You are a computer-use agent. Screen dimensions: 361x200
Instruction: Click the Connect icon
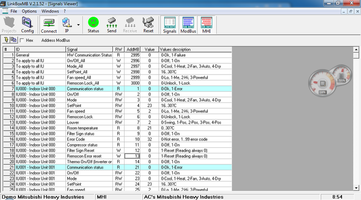(x=49, y=24)
